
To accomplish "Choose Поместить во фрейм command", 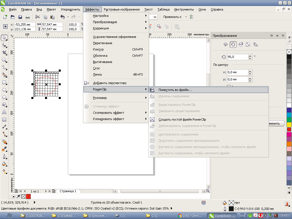I will [x=208, y=90].
